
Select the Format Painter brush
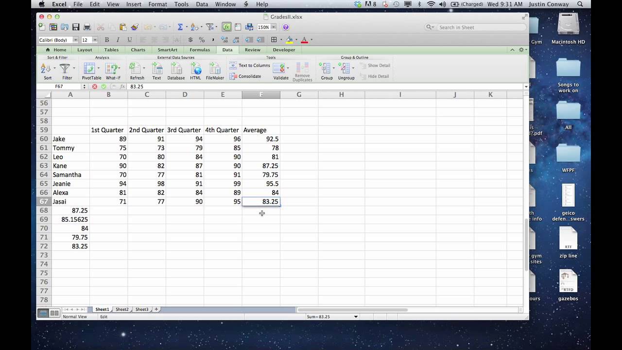(135, 27)
